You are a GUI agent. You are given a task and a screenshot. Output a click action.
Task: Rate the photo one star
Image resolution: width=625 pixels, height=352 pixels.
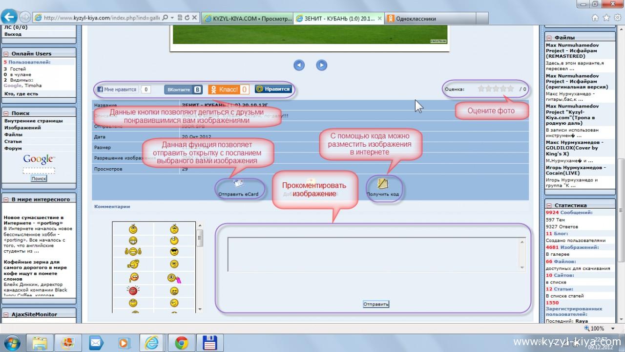(481, 89)
